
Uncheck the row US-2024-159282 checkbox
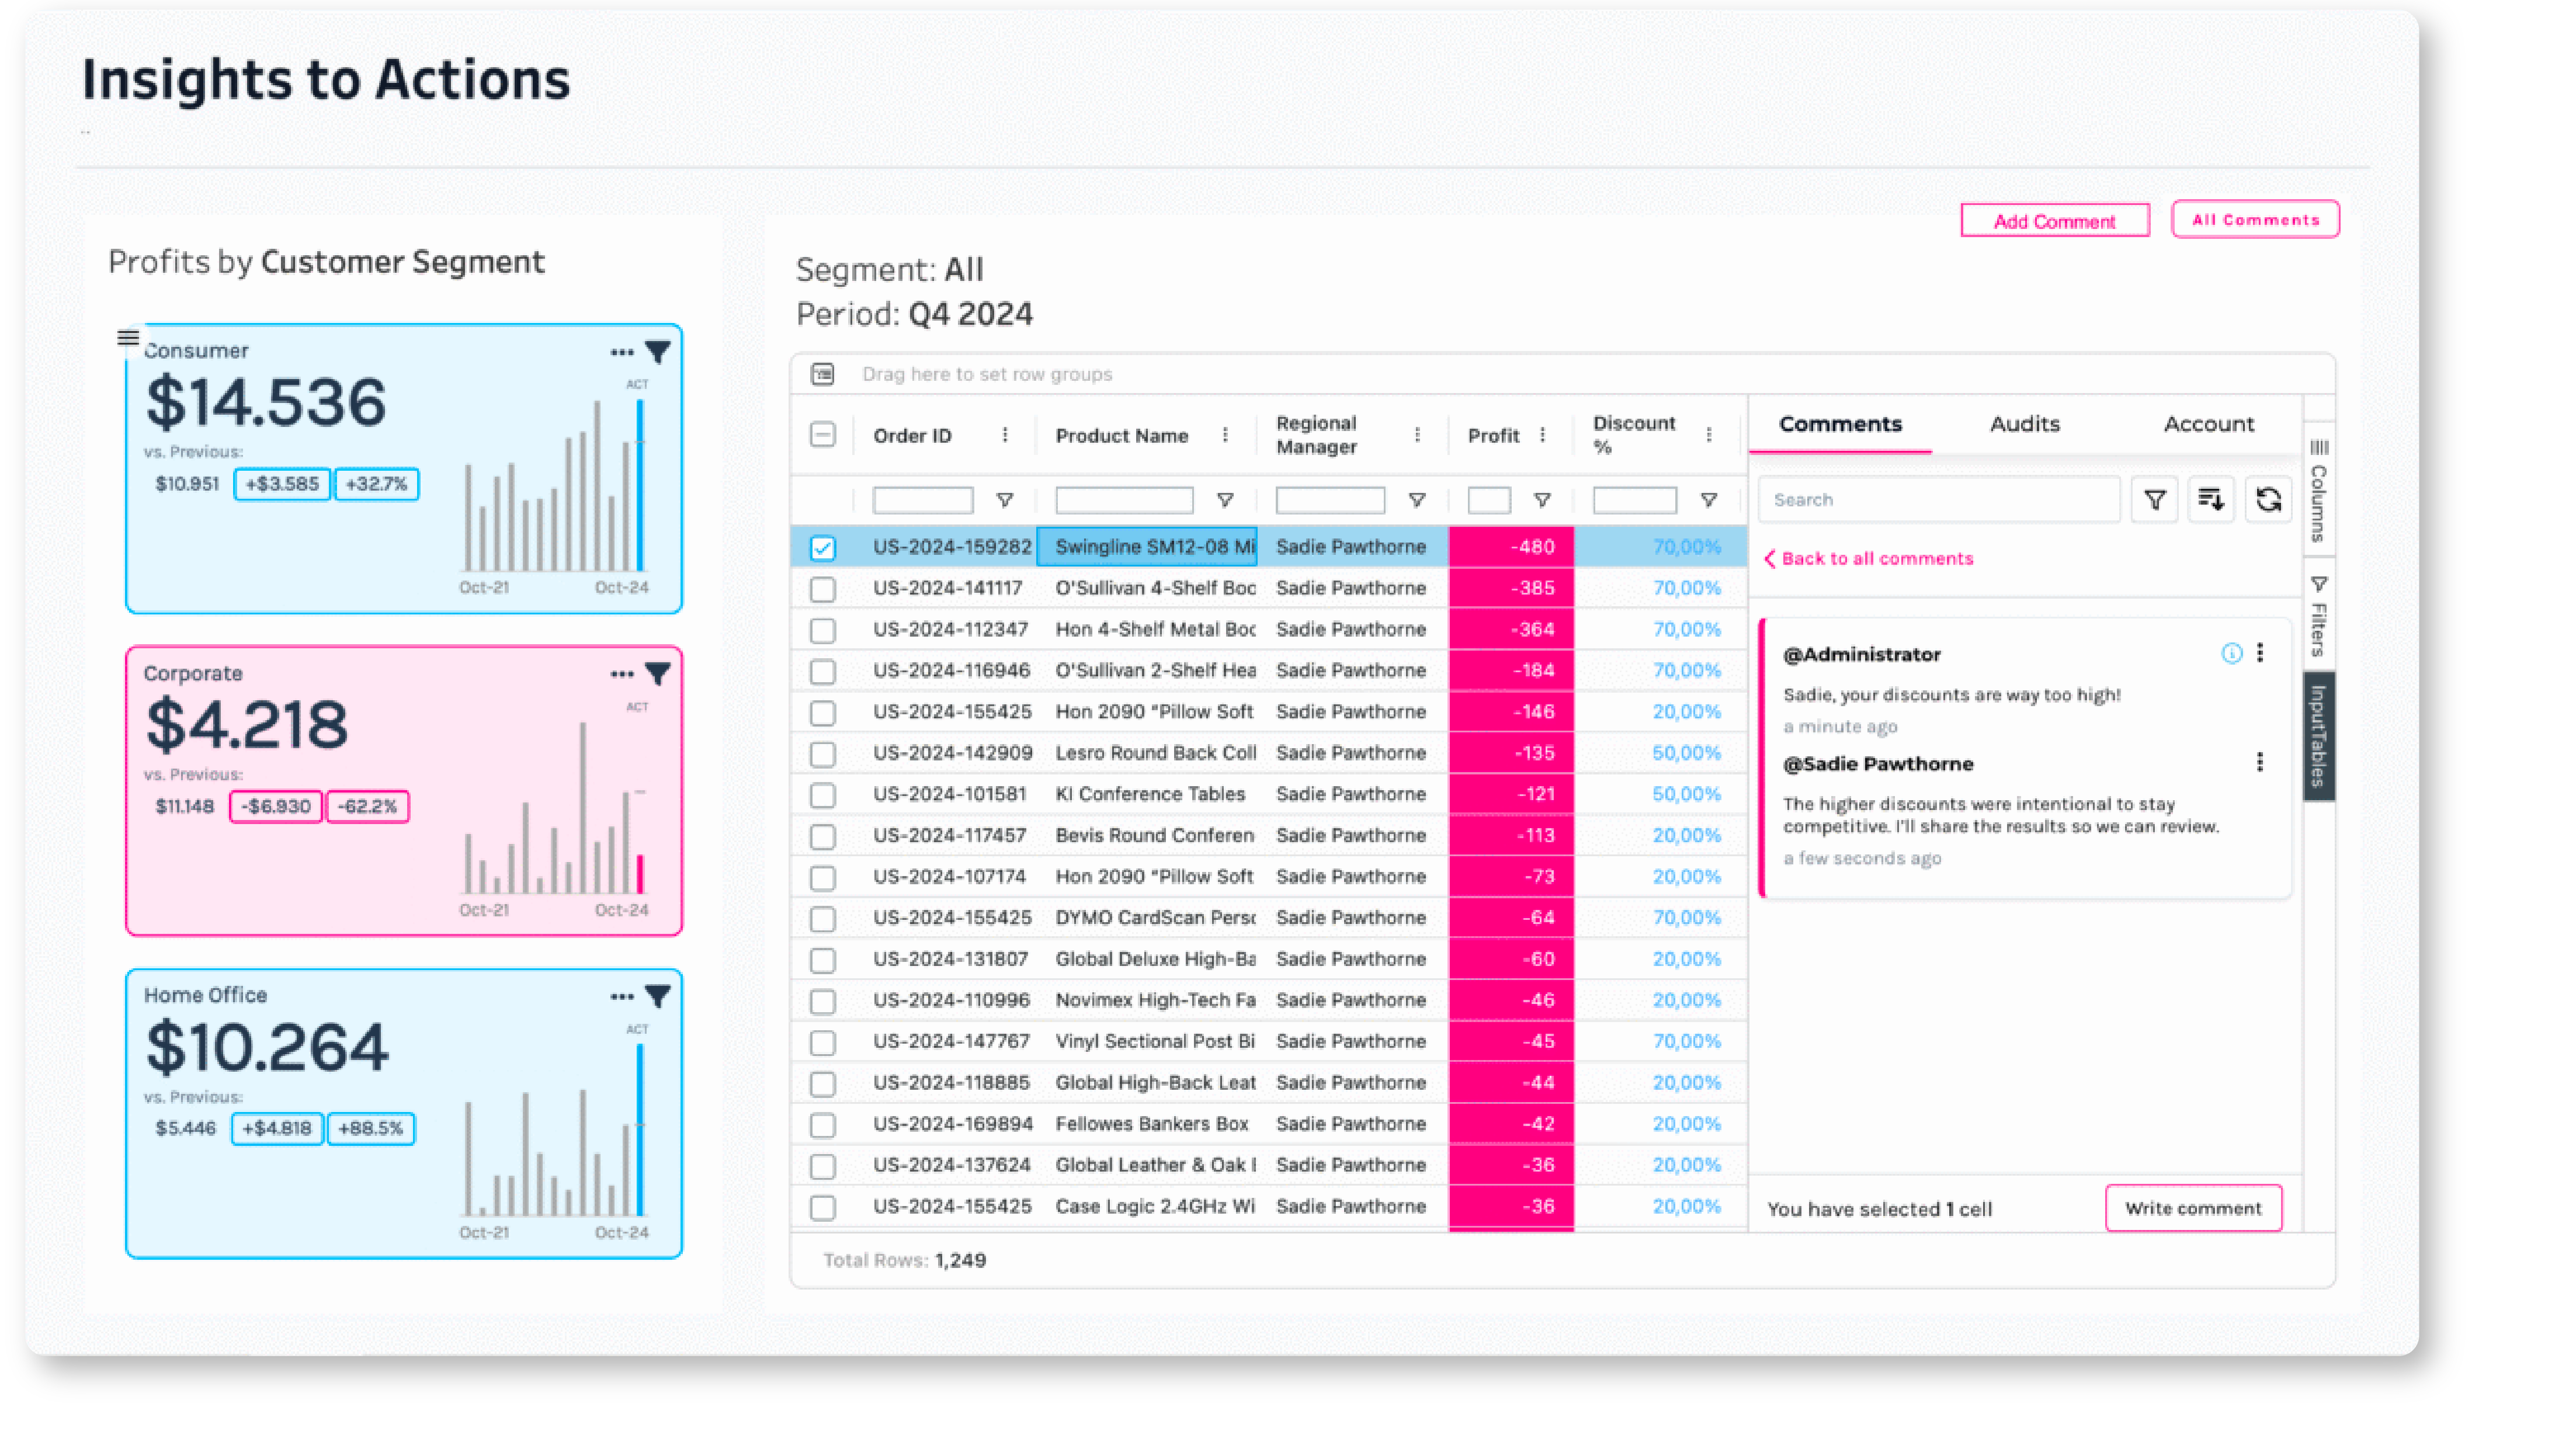click(x=822, y=548)
